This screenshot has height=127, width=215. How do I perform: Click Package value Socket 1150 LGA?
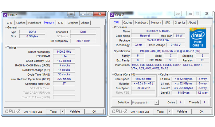click(158, 40)
